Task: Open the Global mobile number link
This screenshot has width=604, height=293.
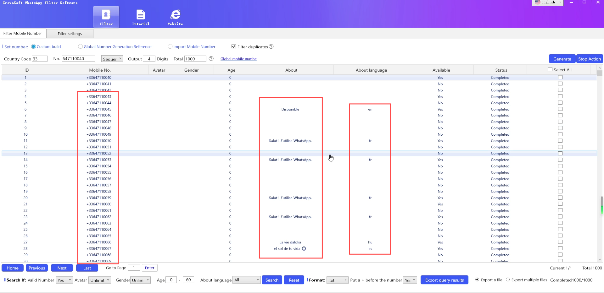Action: (238, 59)
